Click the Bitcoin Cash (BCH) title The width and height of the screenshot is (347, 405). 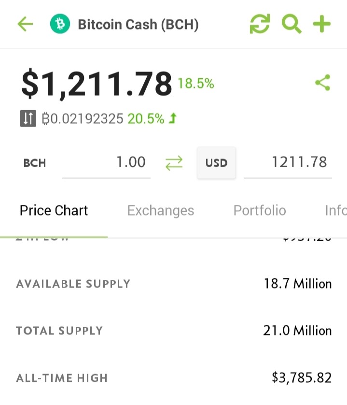click(x=139, y=25)
